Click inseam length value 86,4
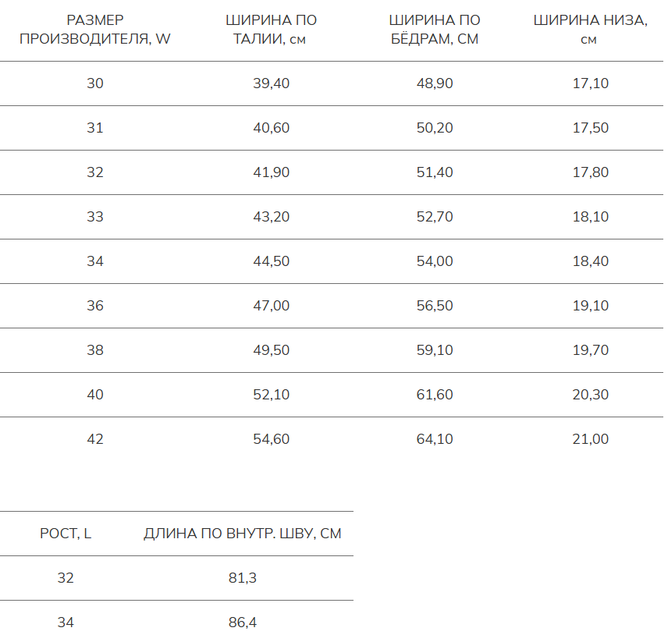 243,622
